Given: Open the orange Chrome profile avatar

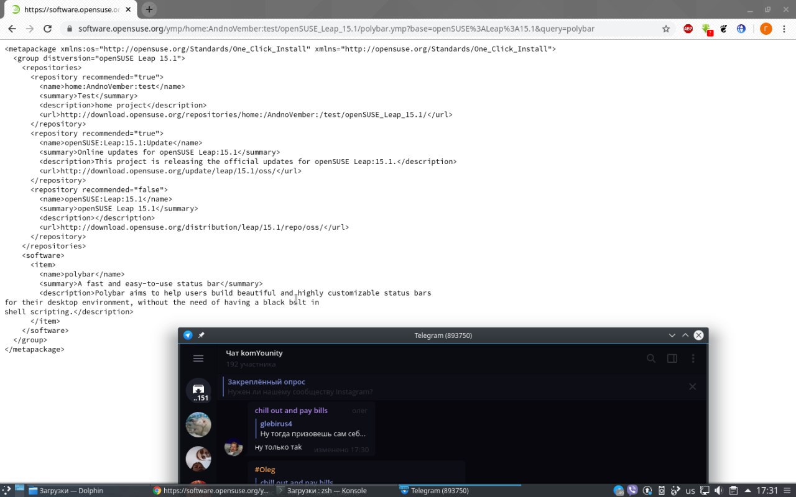Looking at the screenshot, I should point(766,29).
